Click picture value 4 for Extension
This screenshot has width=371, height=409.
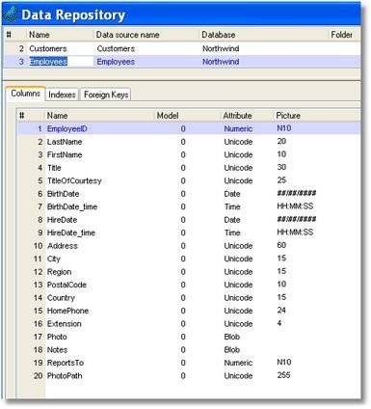(279, 323)
